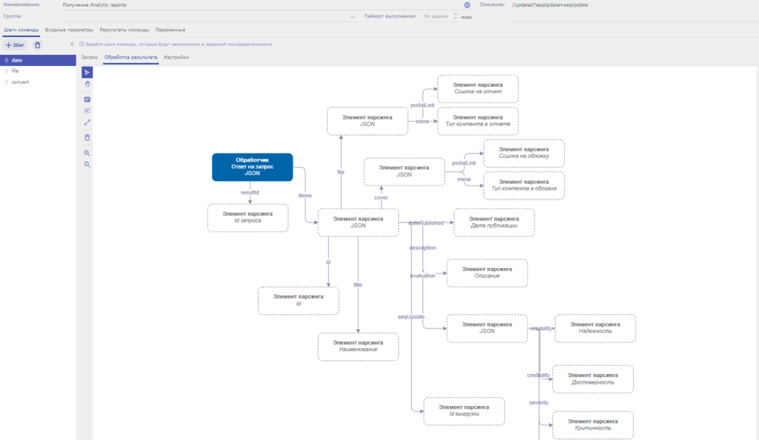
Task: Collapse steps panel with double chevron
Action: click(72, 45)
